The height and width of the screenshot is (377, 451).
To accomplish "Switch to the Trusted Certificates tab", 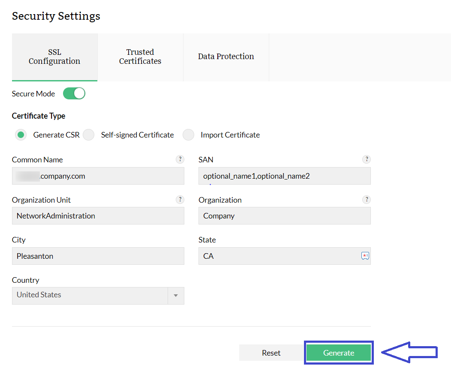I will tap(140, 57).
